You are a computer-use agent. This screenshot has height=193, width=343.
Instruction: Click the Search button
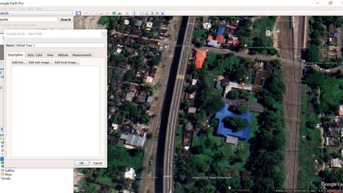coord(65,19)
